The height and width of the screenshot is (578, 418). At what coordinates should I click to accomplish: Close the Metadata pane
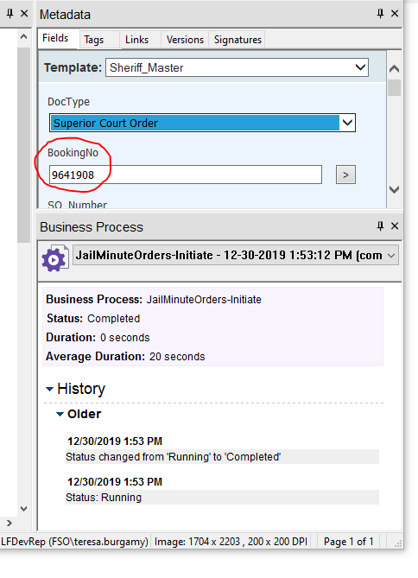pyautogui.click(x=395, y=14)
